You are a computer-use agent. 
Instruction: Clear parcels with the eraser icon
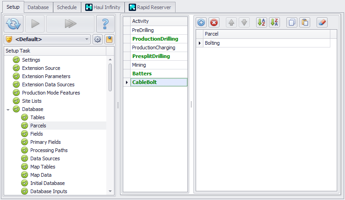(322, 22)
